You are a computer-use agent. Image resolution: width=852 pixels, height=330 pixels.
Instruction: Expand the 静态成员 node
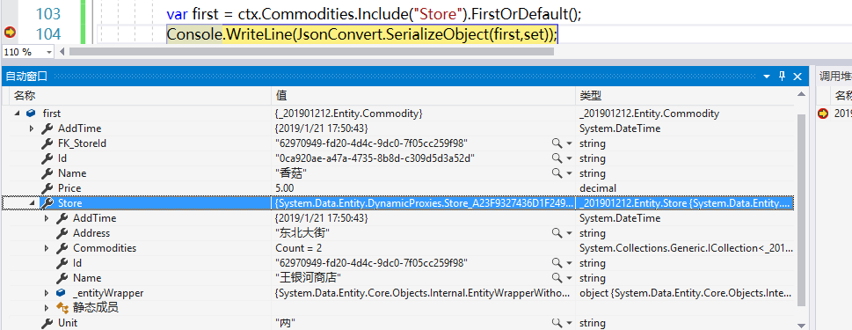47,308
